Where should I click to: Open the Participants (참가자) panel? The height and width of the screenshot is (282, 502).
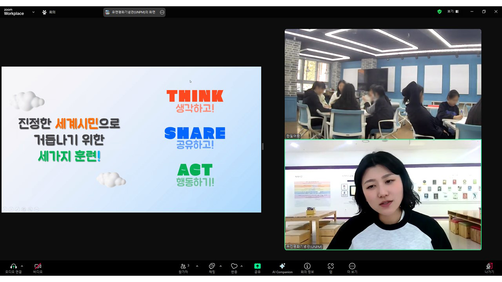pyautogui.click(x=183, y=266)
